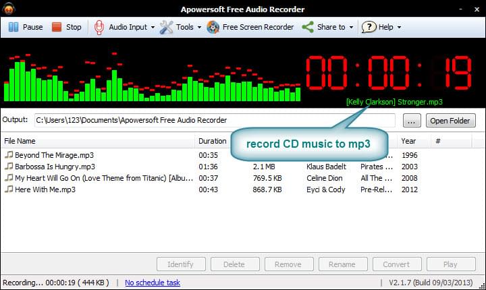Open Free Screen Recorder icon
This screenshot has height=290, width=486.
[213, 27]
